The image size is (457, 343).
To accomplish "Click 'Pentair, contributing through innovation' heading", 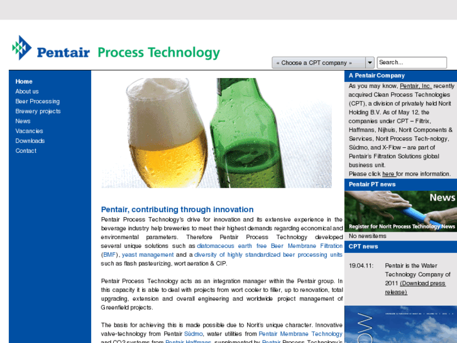I will pos(177,210).
